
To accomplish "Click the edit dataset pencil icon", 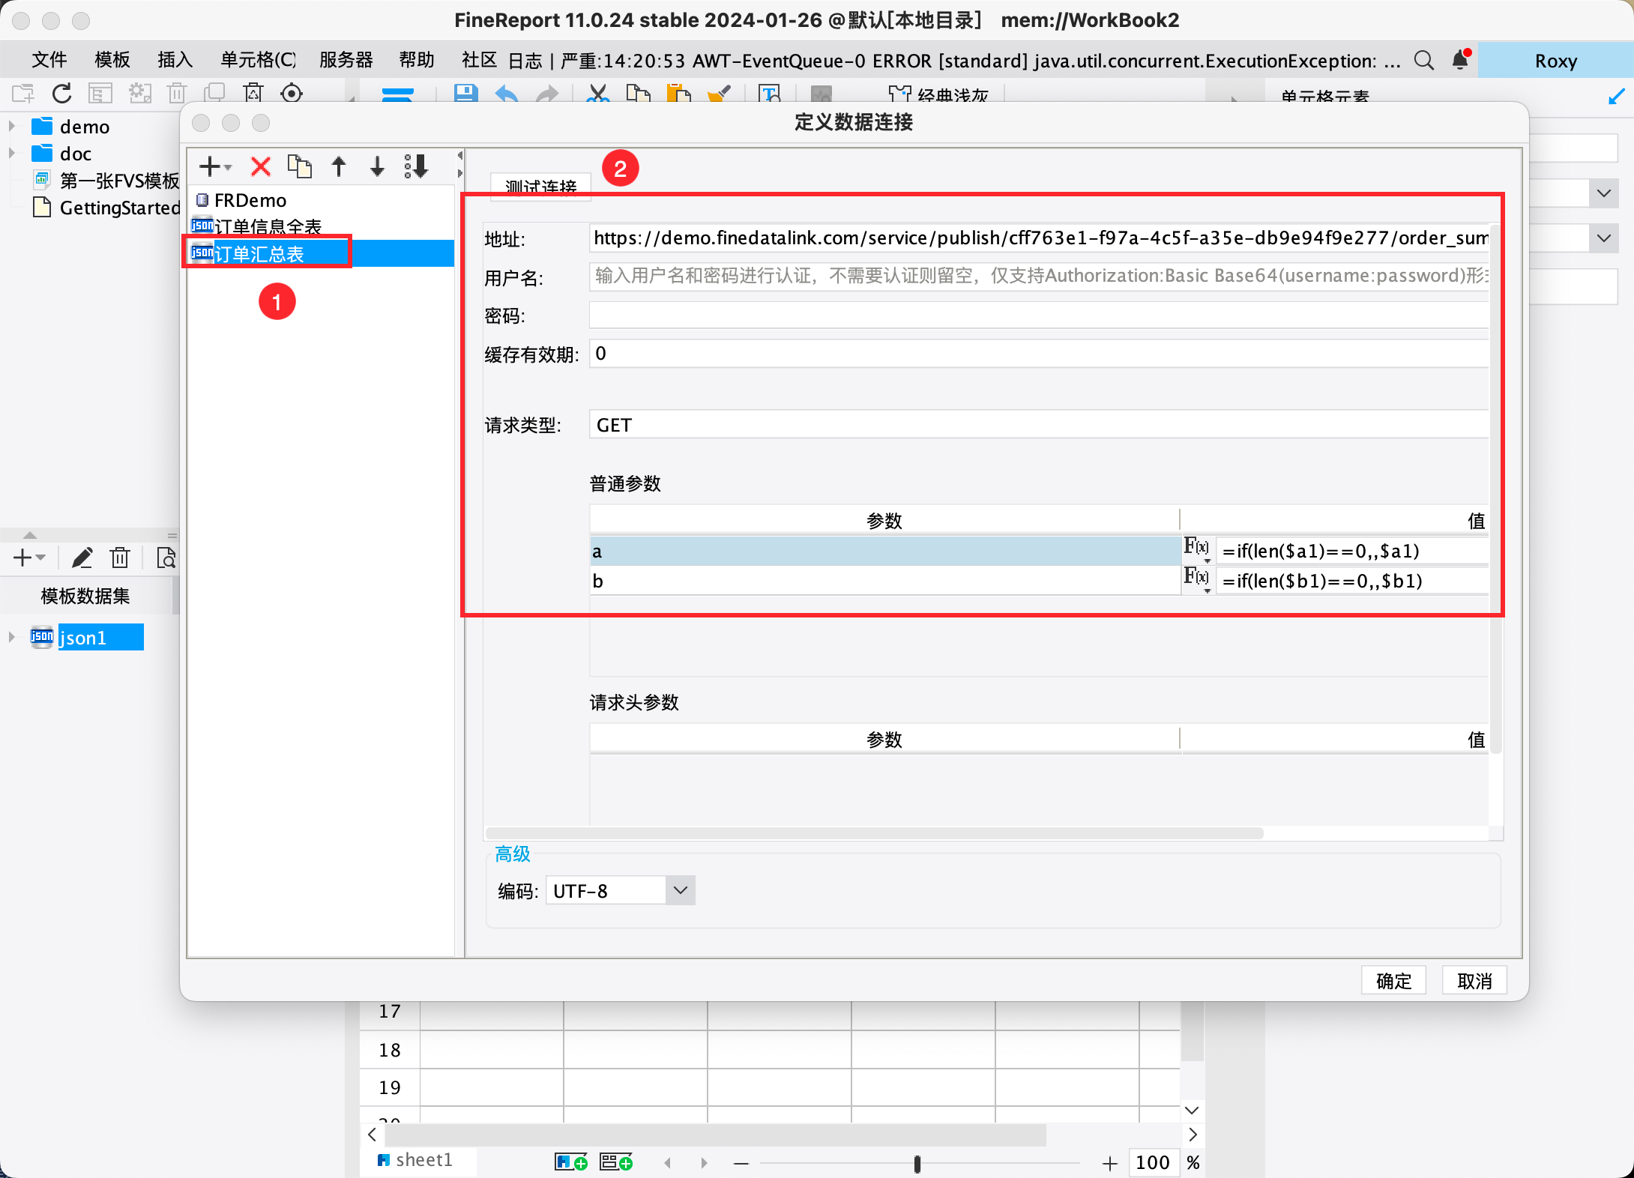I will pyautogui.click(x=82, y=558).
